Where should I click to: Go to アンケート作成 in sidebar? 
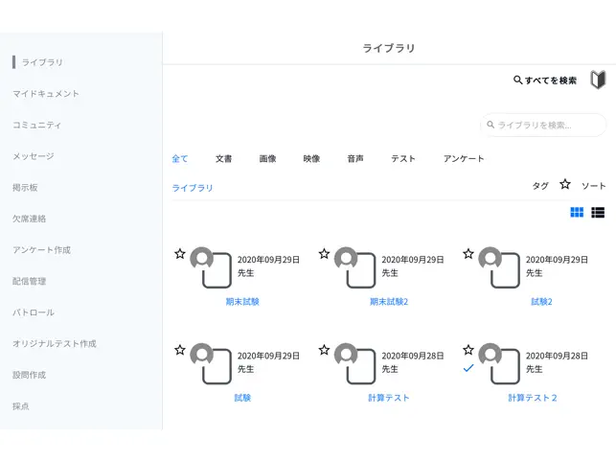coord(41,250)
